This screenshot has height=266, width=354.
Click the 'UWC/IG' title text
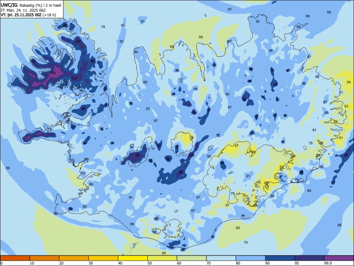(x=8, y=5)
